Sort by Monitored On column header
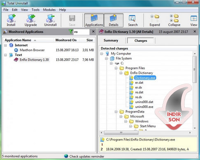 pos(66,40)
